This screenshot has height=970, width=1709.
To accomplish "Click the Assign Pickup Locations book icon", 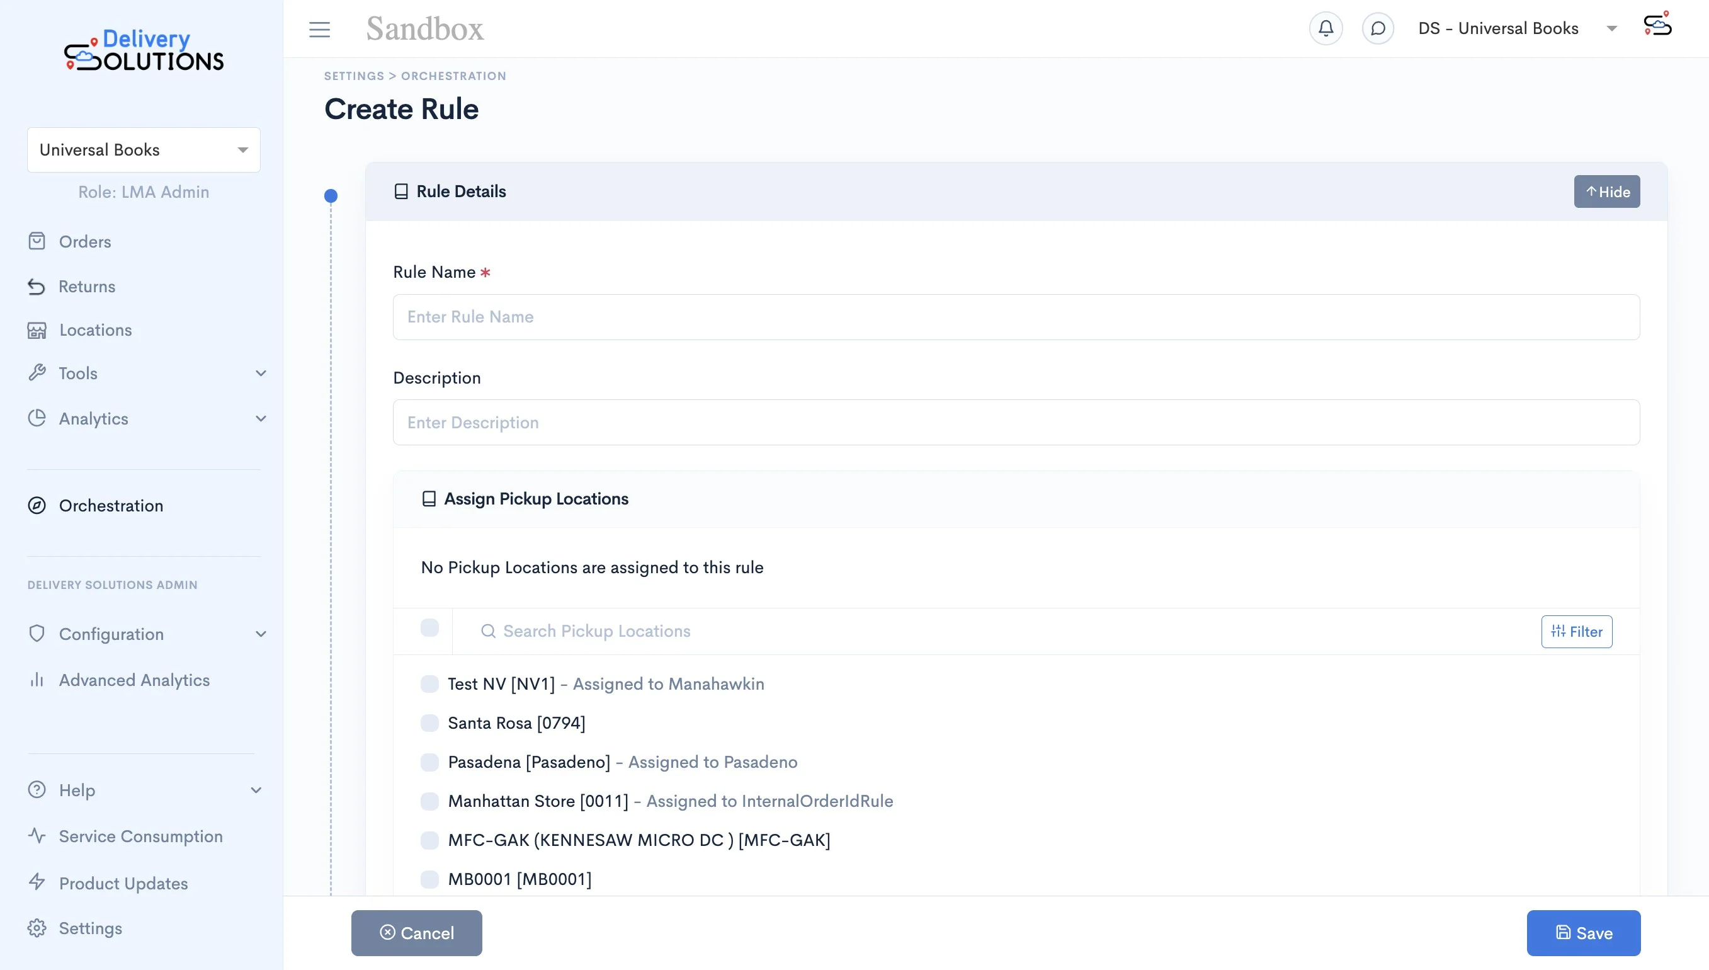I will pos(429,499).
